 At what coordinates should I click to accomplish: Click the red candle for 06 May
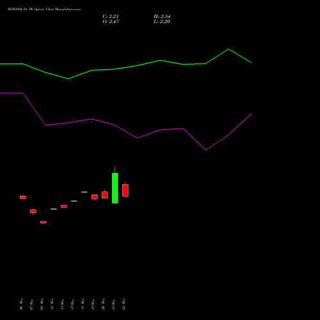[x=23, y=198]
